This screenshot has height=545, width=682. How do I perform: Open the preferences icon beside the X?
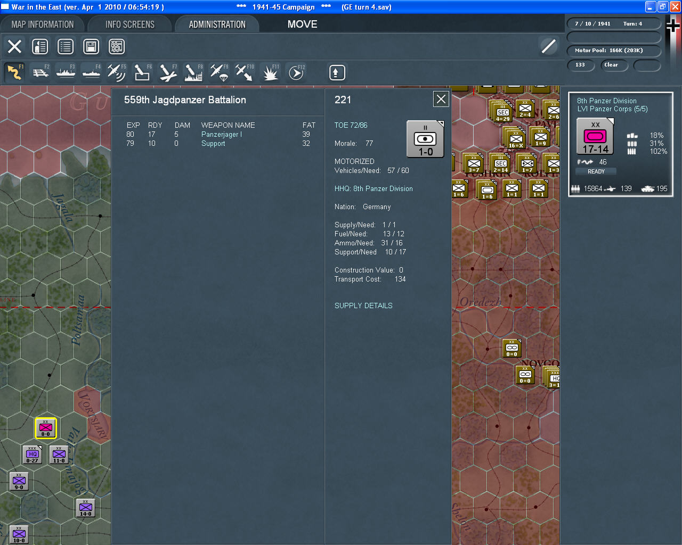[x=40, y=46]
